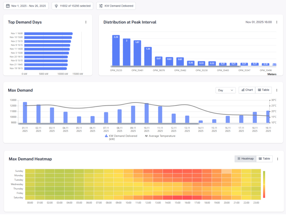Viewport: 286px width, 216px height.
Task: Click the light bulb icon in the meters filter
Action: [x=56, y=6]
